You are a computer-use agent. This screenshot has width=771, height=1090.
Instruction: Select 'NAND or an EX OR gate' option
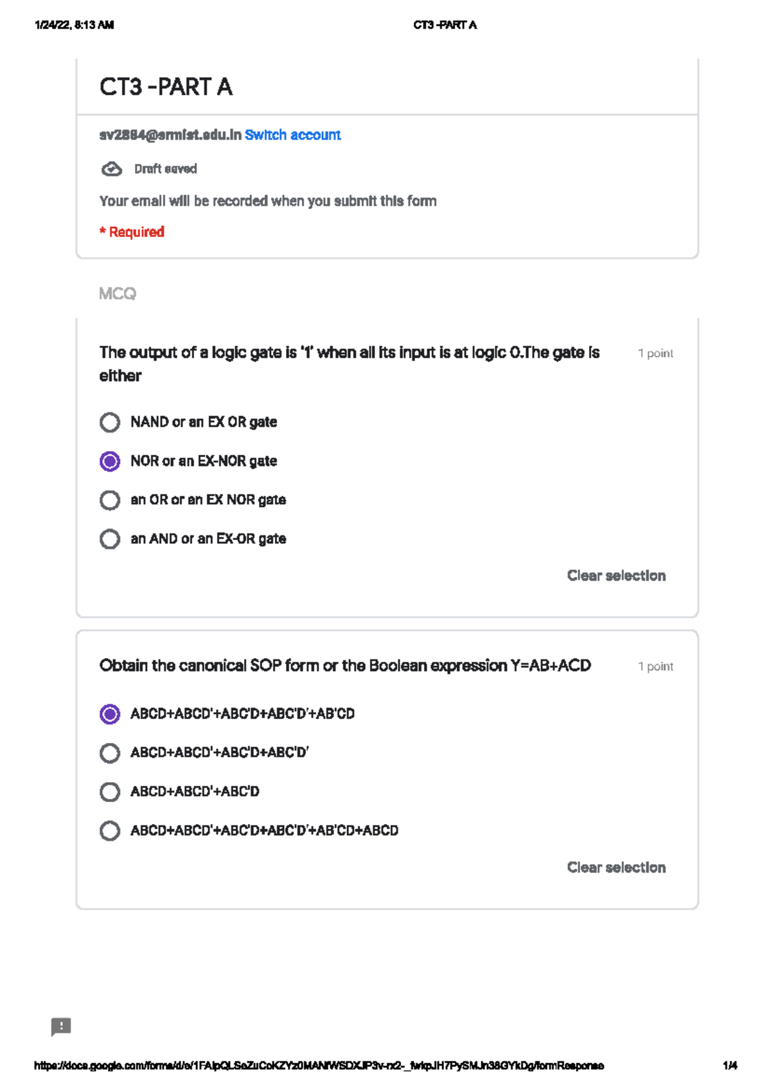(x=110, y=422)
